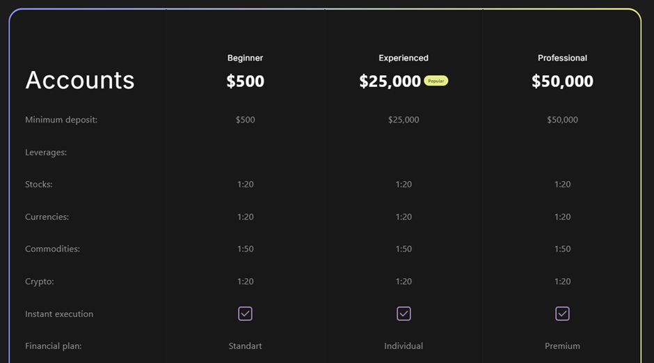Click the Experienced Commodities 1:50 value
The height and width of the screenshot is (363, 654).
(404, 249)
